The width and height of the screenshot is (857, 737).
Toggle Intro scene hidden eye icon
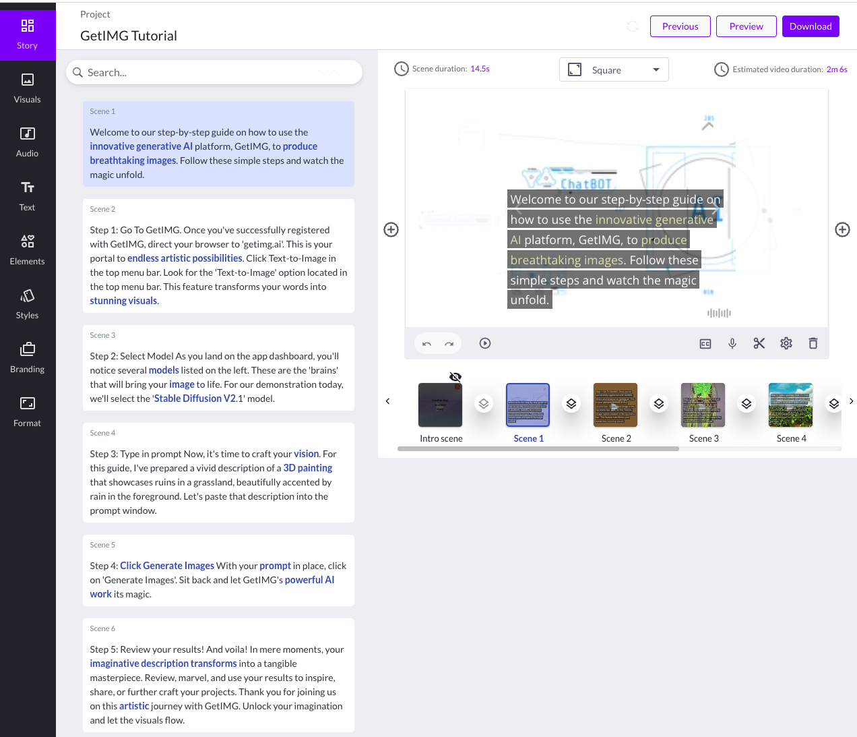click(455, 377)
